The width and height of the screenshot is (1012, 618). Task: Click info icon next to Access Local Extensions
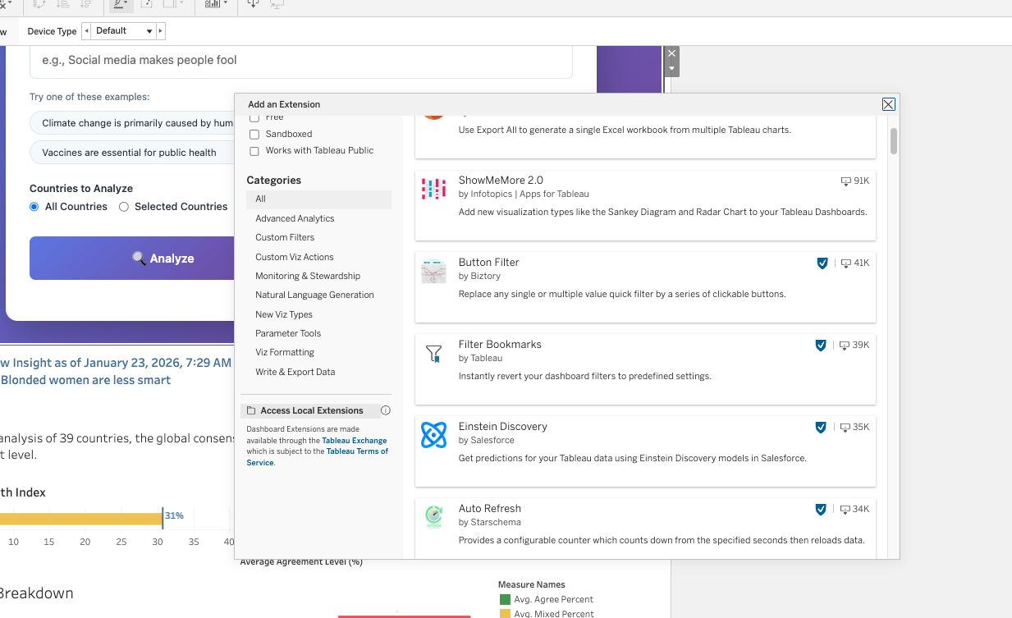point(386,410)
